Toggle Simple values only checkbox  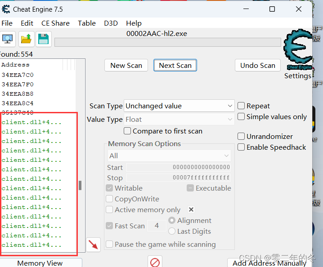click(241, 116)
